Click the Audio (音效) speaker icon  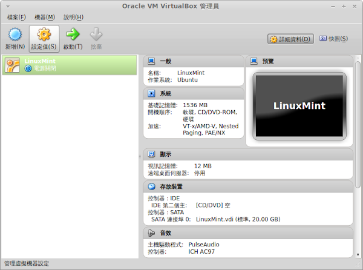coord(151,233)
